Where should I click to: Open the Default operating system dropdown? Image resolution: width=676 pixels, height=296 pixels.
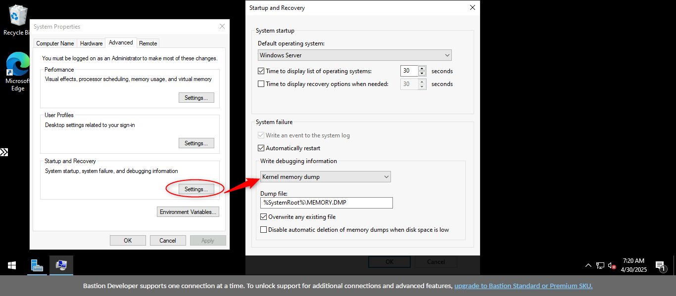click(355, 55)
